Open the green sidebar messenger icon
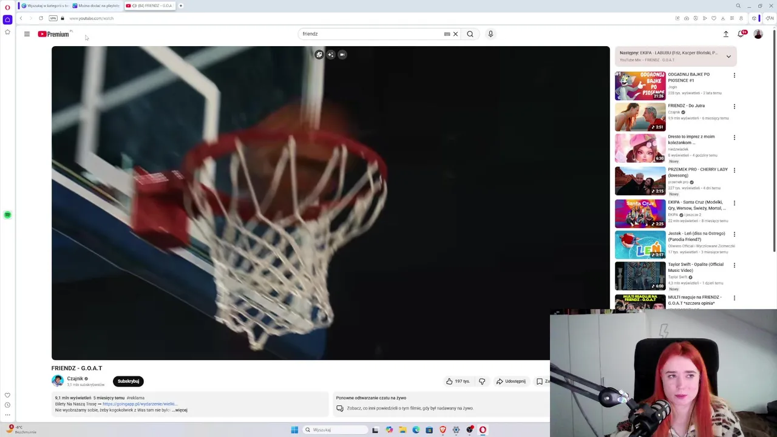The image size is (777, 437). coord(7,215)
